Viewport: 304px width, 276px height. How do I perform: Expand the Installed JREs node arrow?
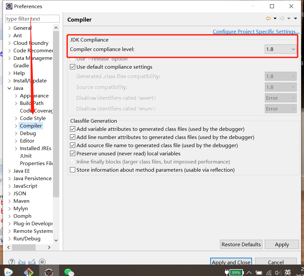click(x=16, y=148)
